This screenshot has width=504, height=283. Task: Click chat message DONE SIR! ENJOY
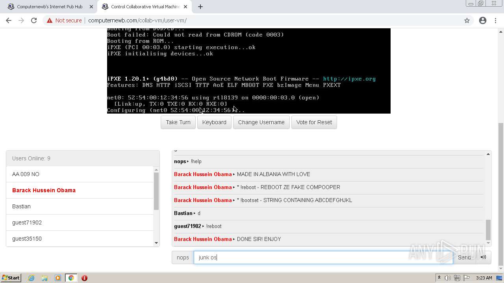pyautogui.click(x=259, y=239)
